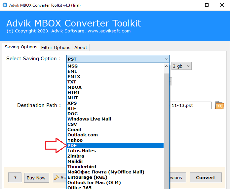Select Outlook for Mac (OLM) option
Image resolution: width=230 pixels, height=189 pixels.
pyautogui.click(x=115, y=182)
